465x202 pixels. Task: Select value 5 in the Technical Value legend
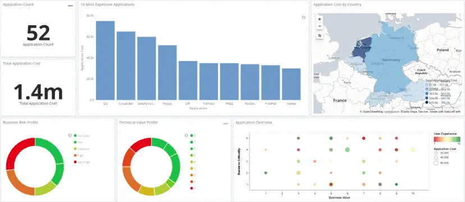tap(193, 155)
